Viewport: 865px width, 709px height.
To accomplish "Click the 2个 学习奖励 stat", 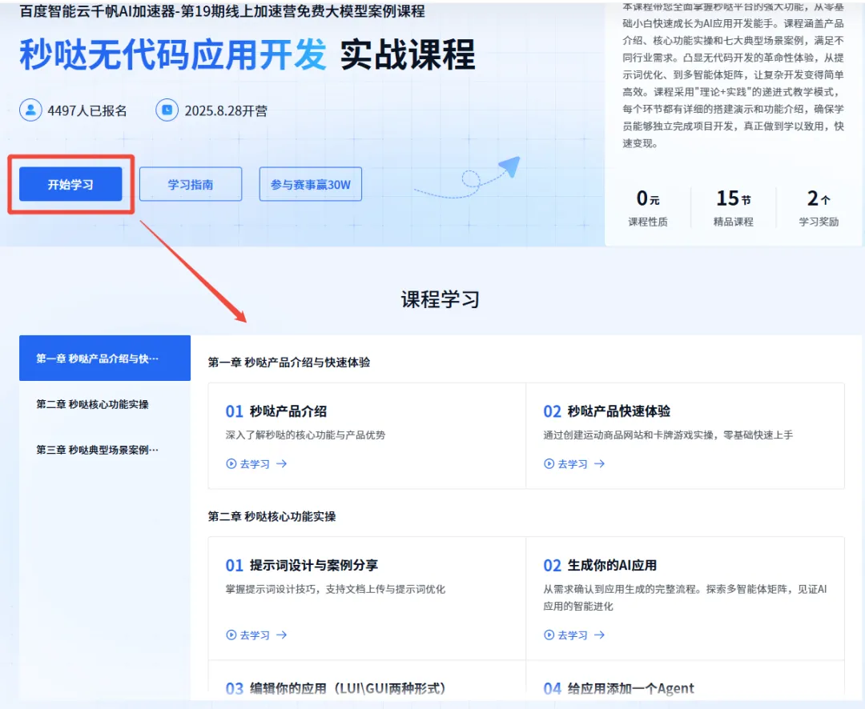I will [x=819, y=208].
